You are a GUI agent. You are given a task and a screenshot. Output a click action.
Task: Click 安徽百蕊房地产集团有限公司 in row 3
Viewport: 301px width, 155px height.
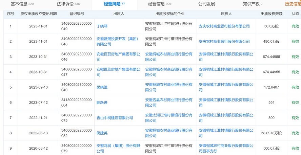coord(118,57)
